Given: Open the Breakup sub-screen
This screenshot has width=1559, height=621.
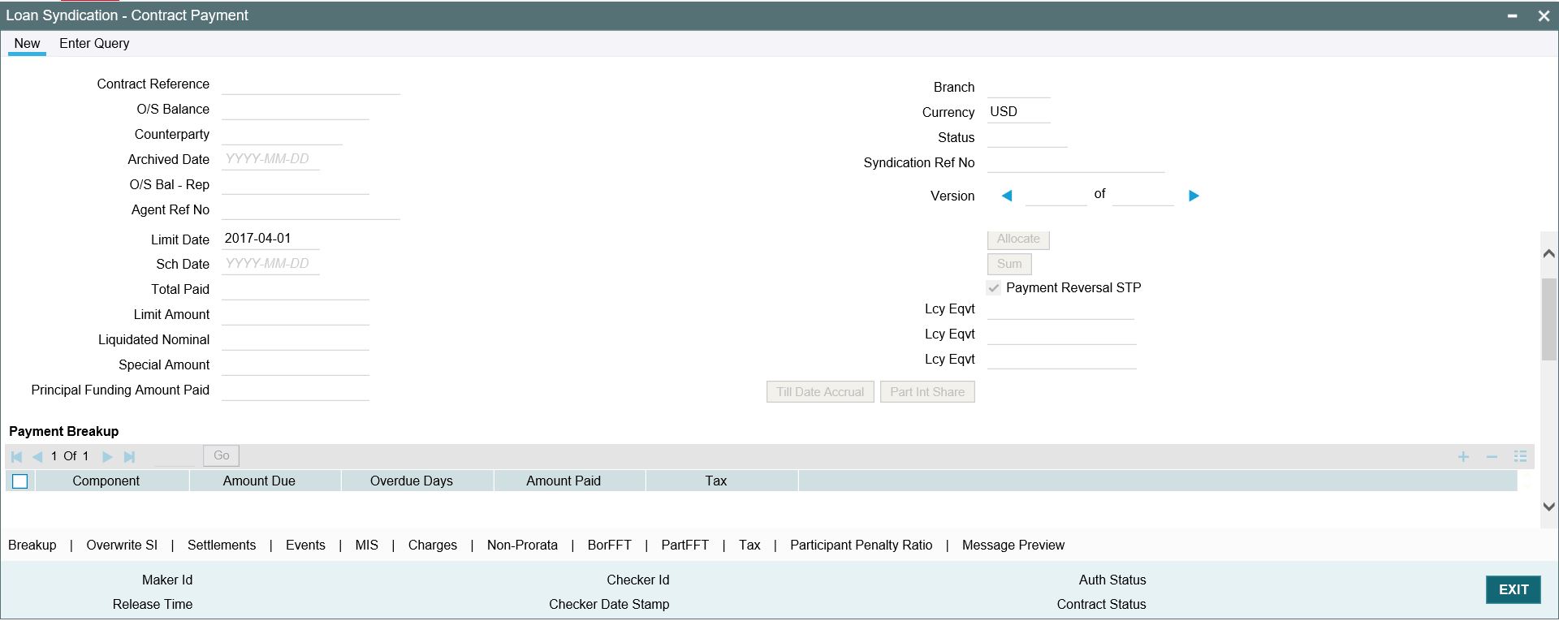Looking at the screenshot, I should point(32,546).
